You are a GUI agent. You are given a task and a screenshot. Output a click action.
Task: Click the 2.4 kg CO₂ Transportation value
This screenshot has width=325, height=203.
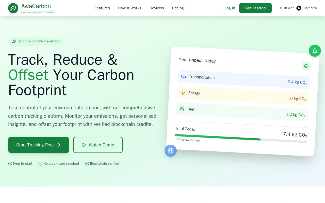coord(297,82)
